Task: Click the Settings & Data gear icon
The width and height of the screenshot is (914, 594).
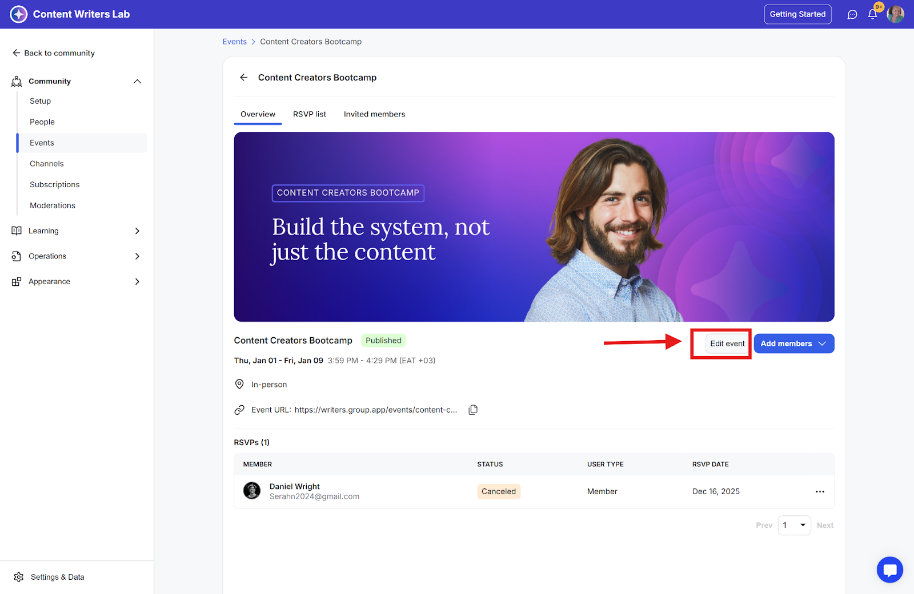Action: (19, 577)
